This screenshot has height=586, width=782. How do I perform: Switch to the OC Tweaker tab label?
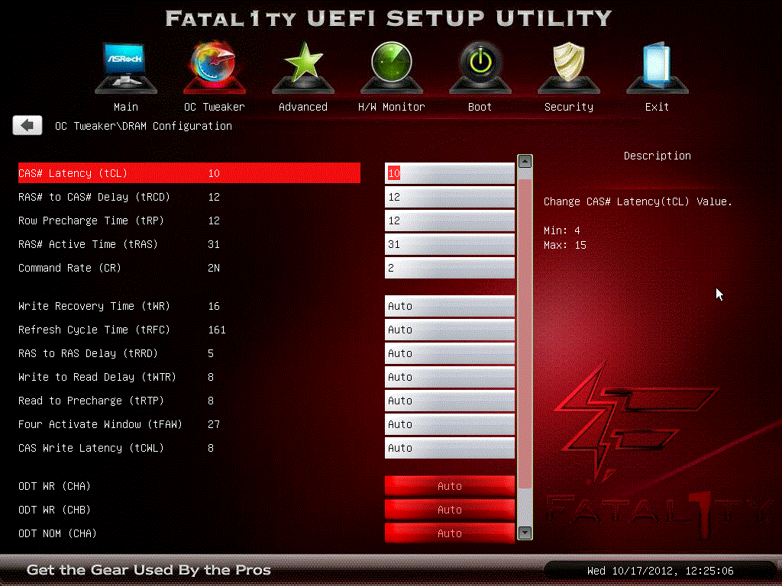click(x=215, y=107)
